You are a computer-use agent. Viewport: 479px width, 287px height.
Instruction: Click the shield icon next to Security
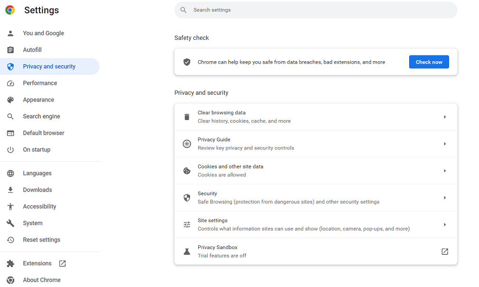(x=187, y=197)
